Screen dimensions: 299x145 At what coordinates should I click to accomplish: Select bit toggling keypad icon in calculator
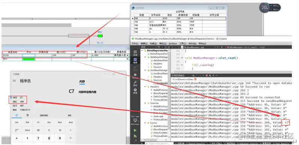pos(27,115)
